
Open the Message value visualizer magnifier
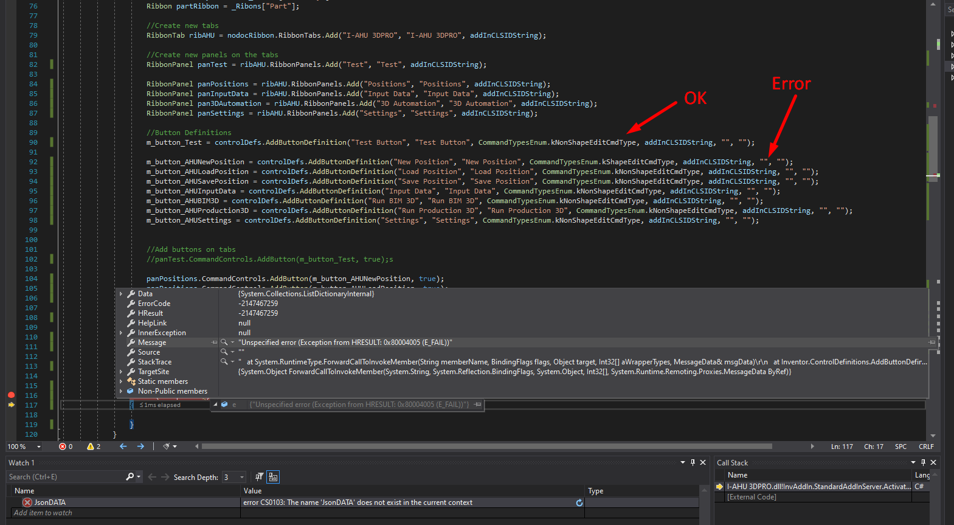coord(224,342)
